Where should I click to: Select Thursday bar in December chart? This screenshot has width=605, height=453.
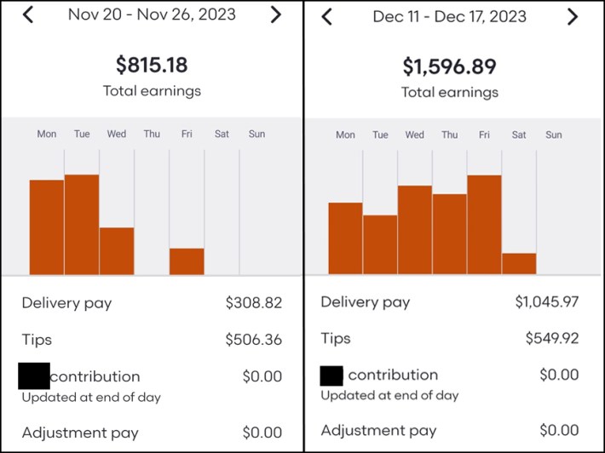point(450,233)
